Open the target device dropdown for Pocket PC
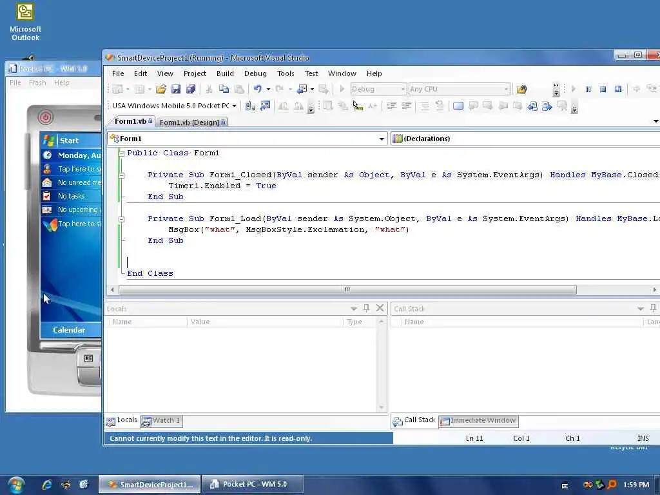 pos(235,106)
